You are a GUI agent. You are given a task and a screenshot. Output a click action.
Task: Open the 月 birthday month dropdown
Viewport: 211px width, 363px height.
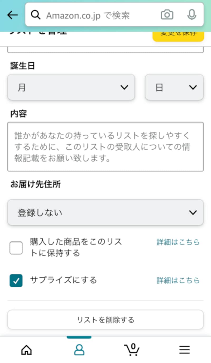71,87
